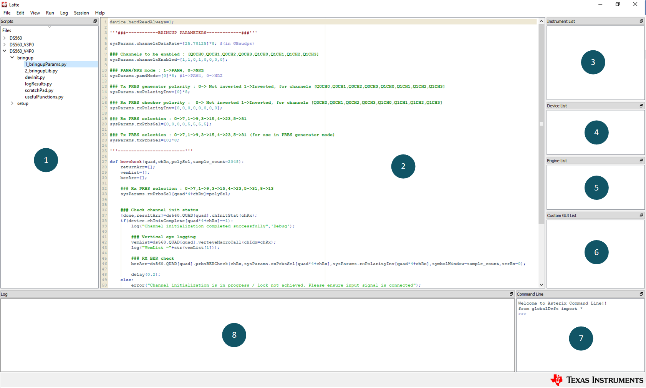The height and width of the screenshot is (388, 646).
Task: Float the Log panel
Action: tap(511, 294)
